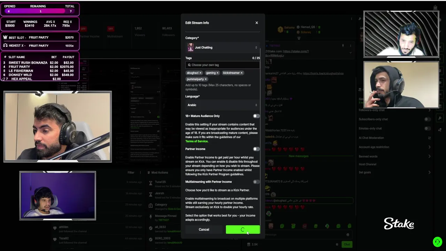The image size is (446, 251).
Task: Remove the abughazi tag
Action: click(x=200, y=73)
